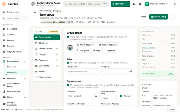Open the New Folio dropdown arrow
180x112 pixels.
[x=128, y=4]
